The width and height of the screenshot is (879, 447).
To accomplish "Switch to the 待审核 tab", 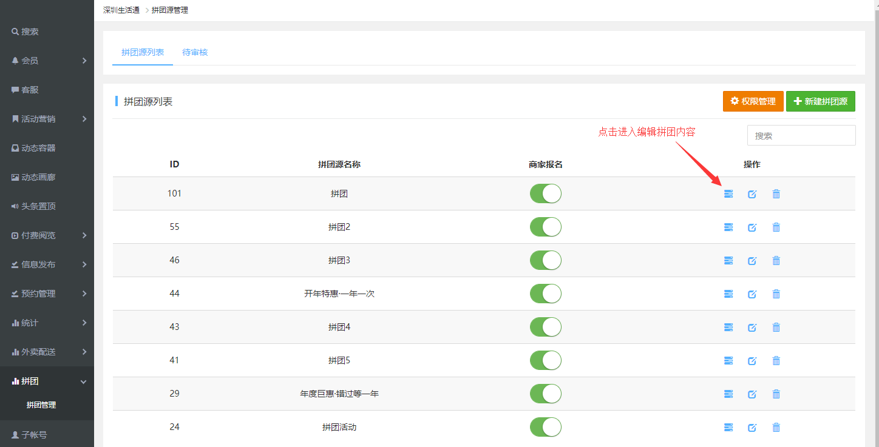I will [195, 52].
